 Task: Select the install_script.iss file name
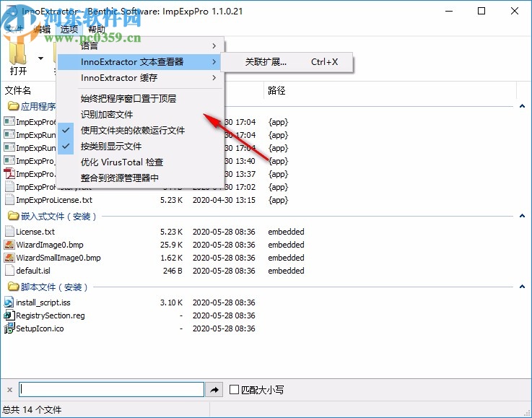pyautogui.click(x=43, y=302)
